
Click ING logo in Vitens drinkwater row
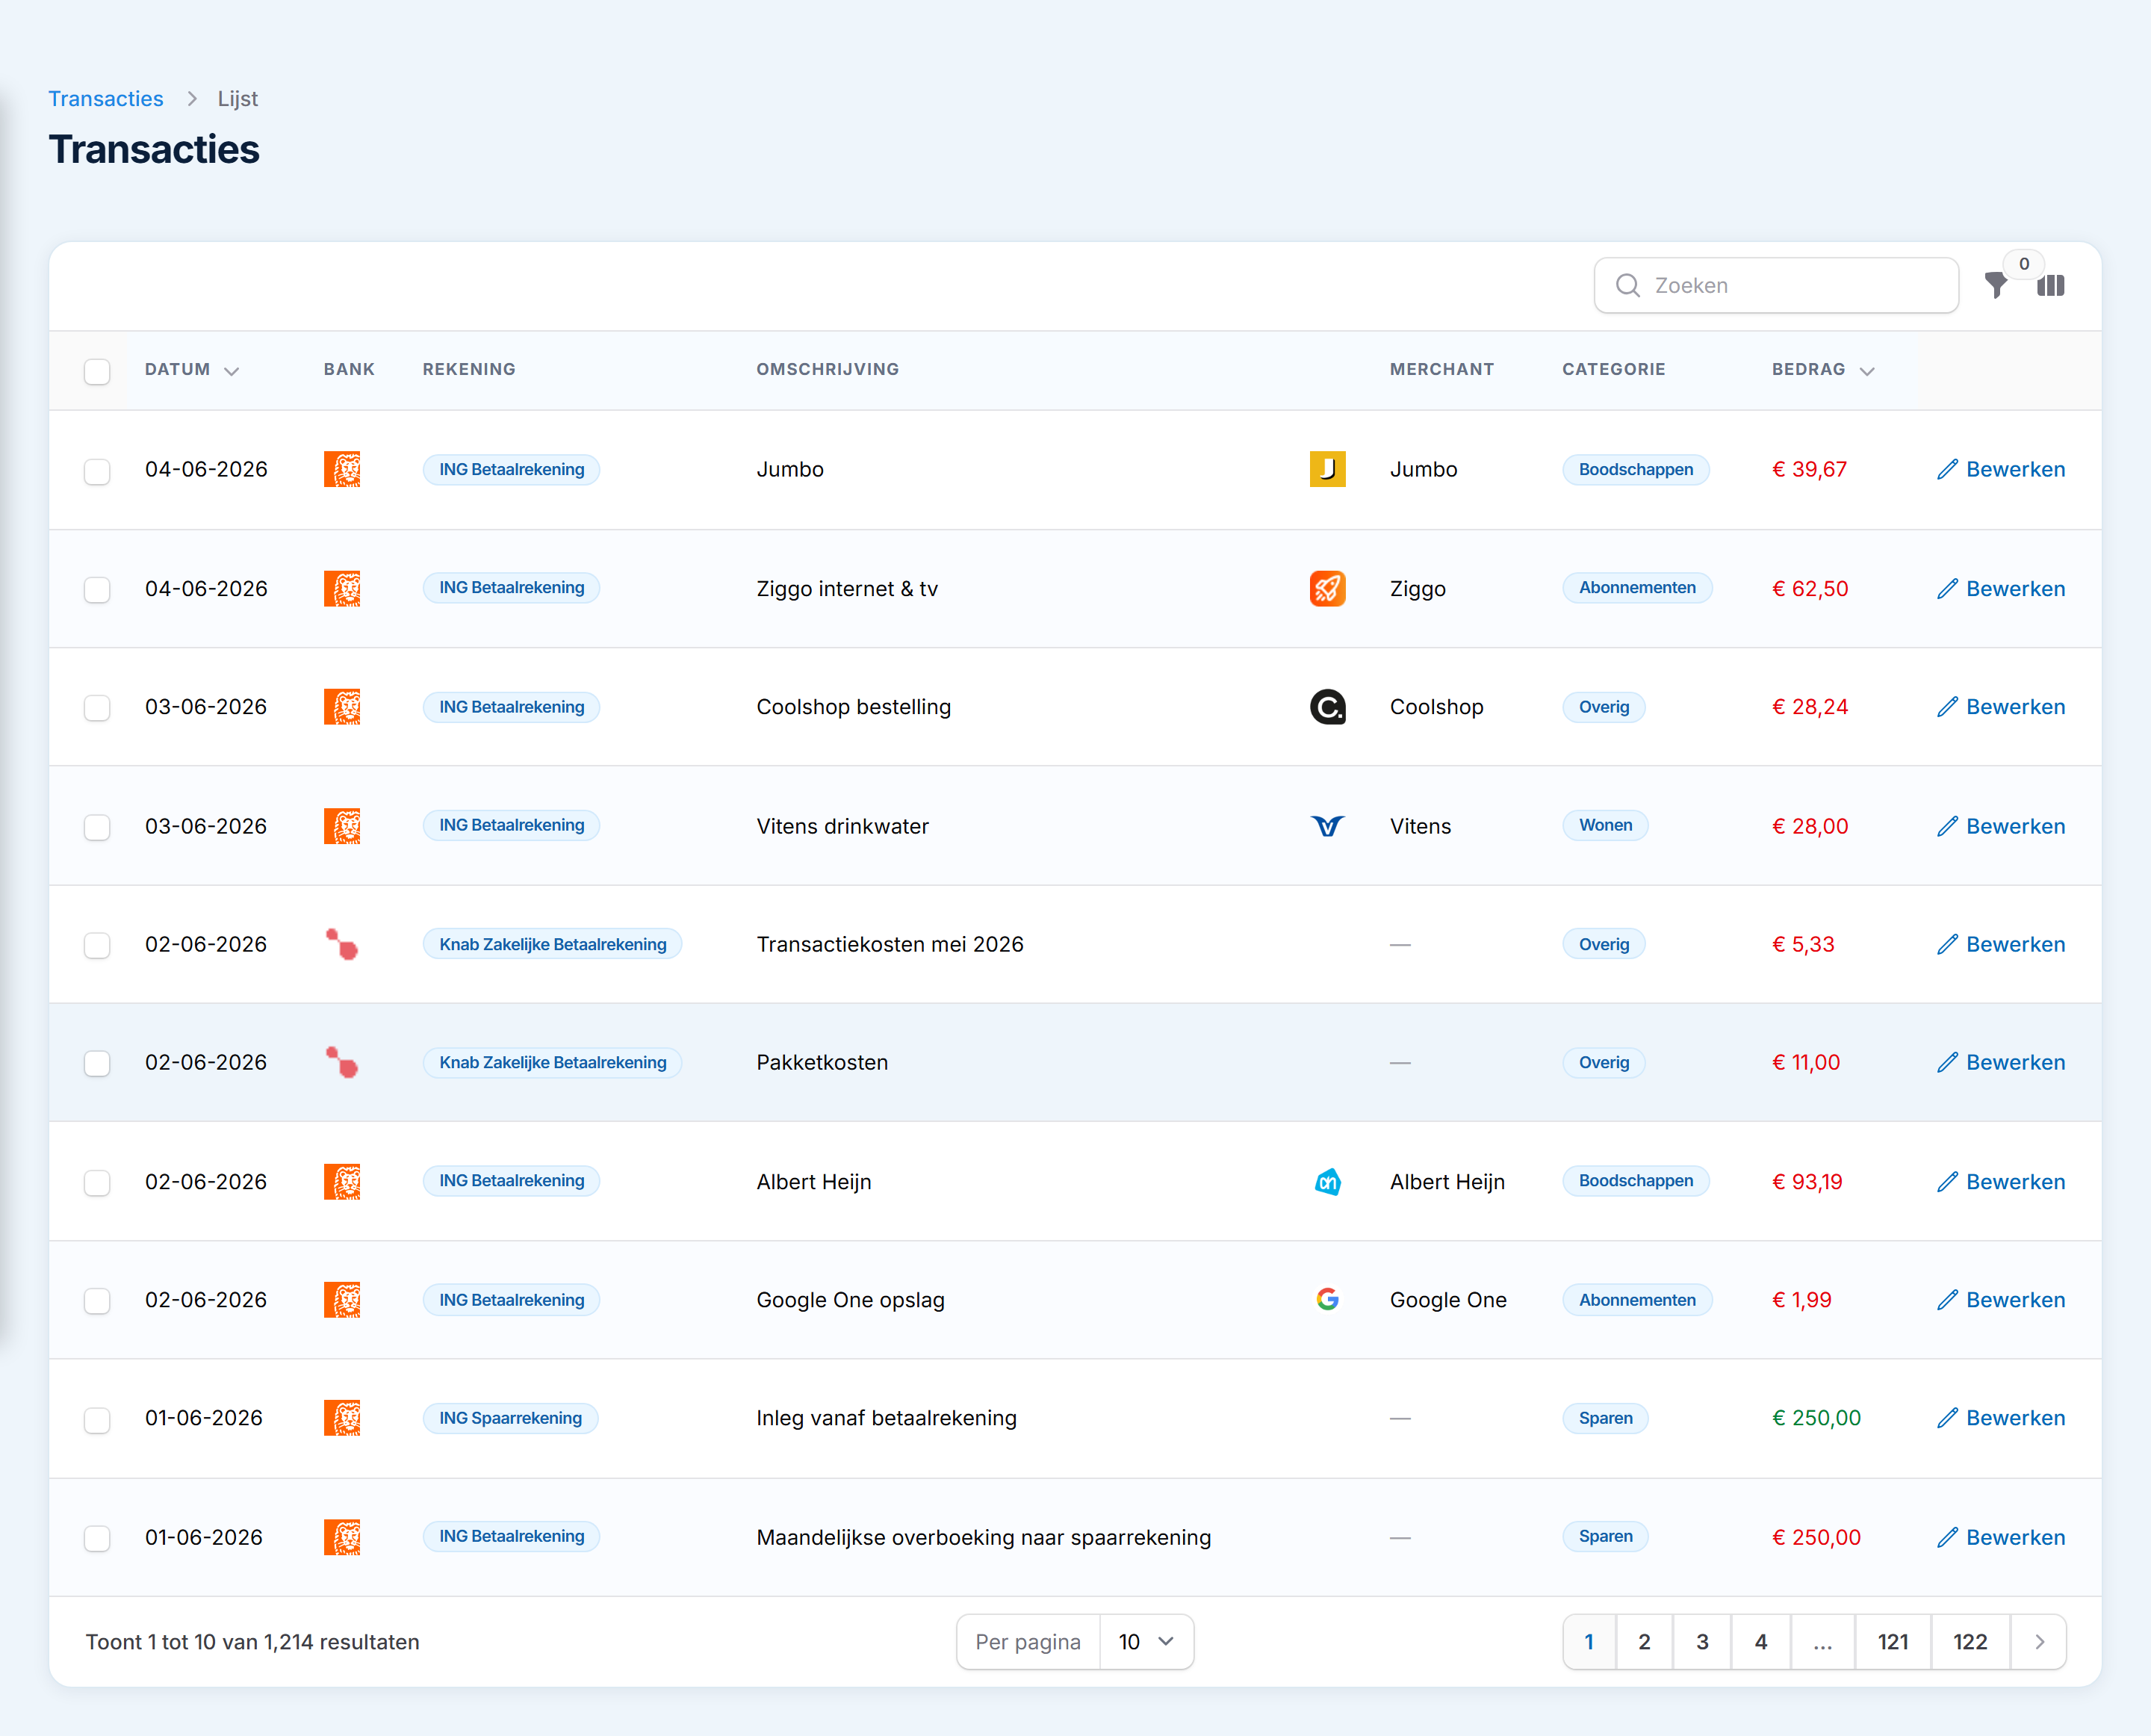(342, 826)
